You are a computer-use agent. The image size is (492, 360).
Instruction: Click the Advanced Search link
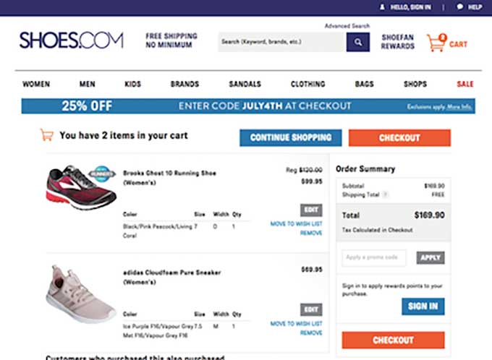click(x=347, y=26)
